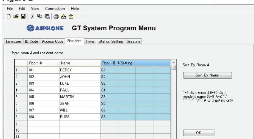Click Room ID cell S4
Image resolution: width=254 pixels, height=139 pixels.
point(109,90)
